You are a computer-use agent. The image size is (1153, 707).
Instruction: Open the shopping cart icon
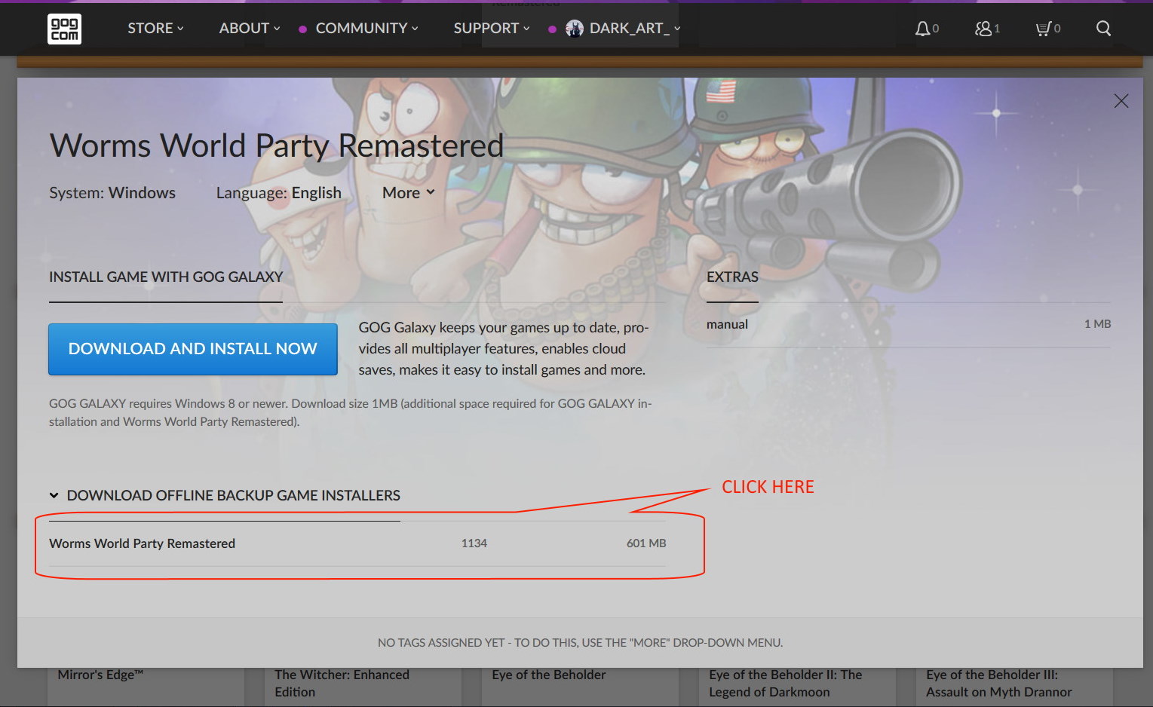point(1043,29)
